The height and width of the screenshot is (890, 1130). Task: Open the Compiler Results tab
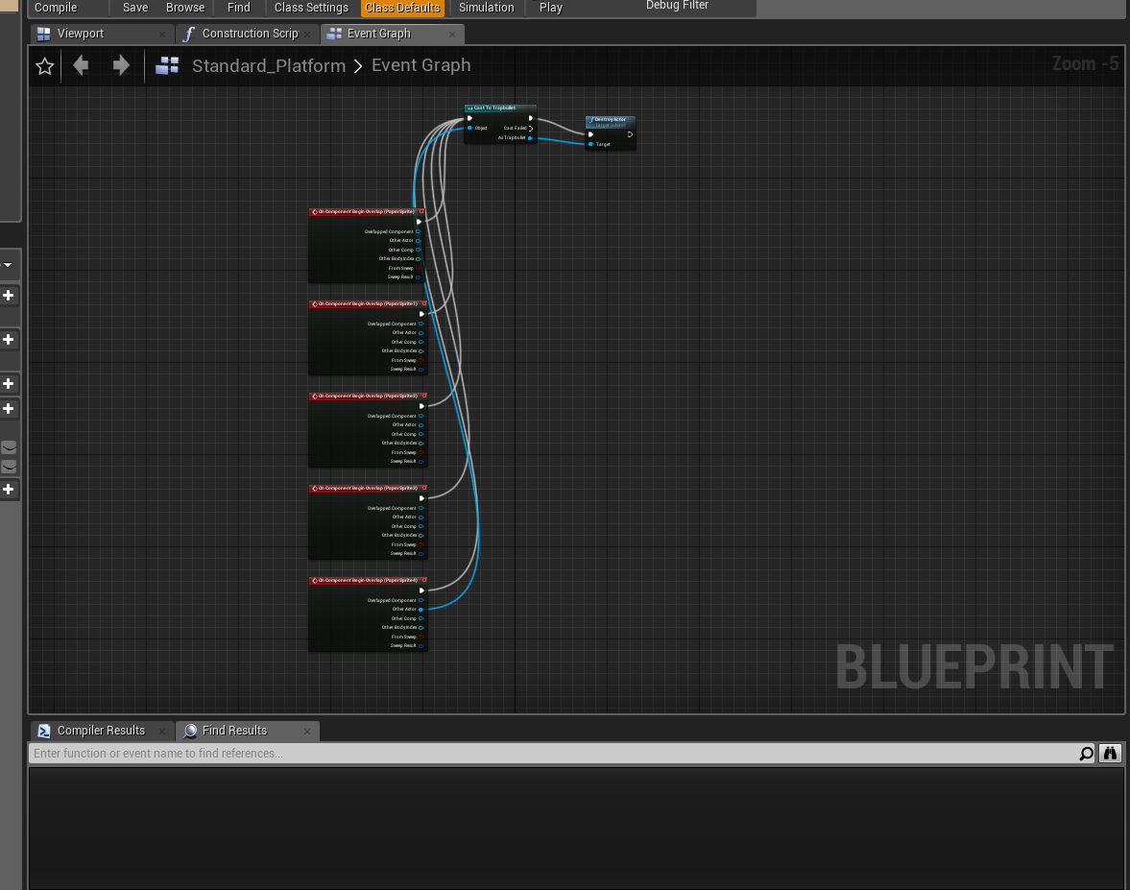point(101,731)
